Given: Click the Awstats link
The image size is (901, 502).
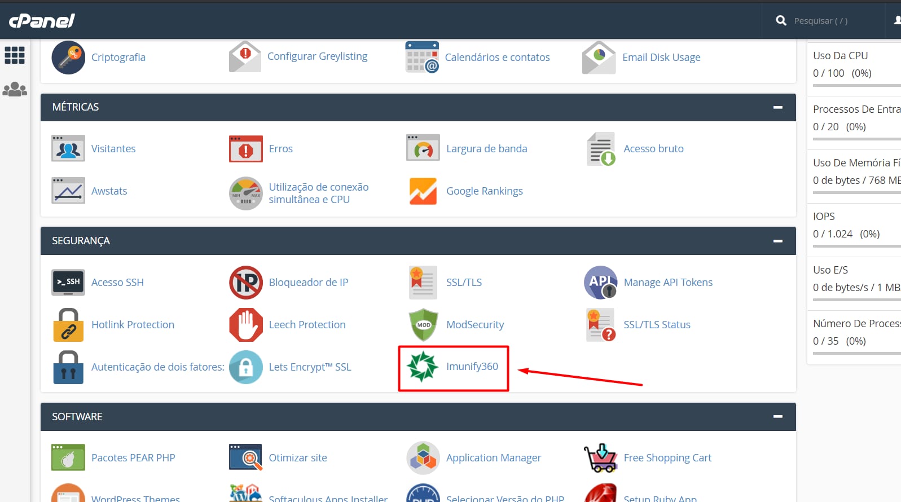Looking at the screenshot, I should (x=109, y=191).
